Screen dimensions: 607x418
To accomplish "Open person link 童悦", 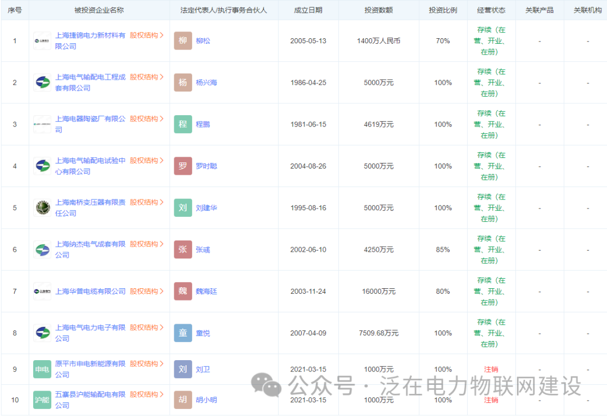I will click(x=203, y=333).
